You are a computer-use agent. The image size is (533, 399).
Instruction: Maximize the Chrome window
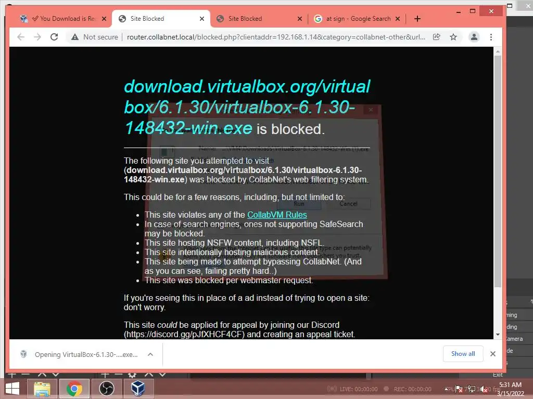[x=473, y=11]
